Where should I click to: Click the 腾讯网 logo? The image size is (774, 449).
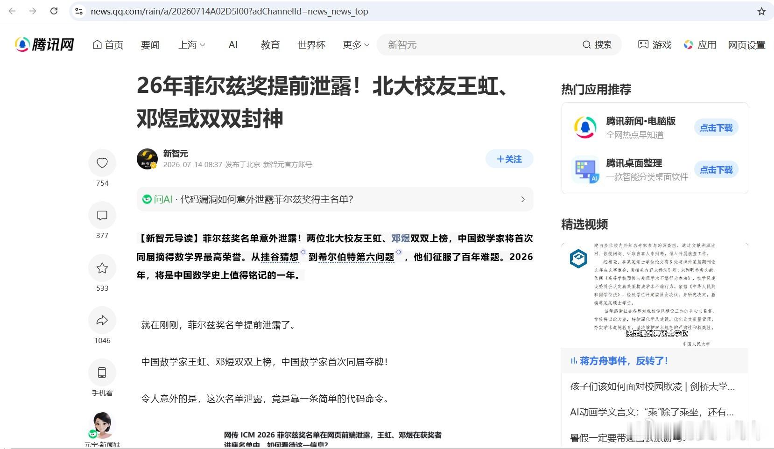point(44,44)
